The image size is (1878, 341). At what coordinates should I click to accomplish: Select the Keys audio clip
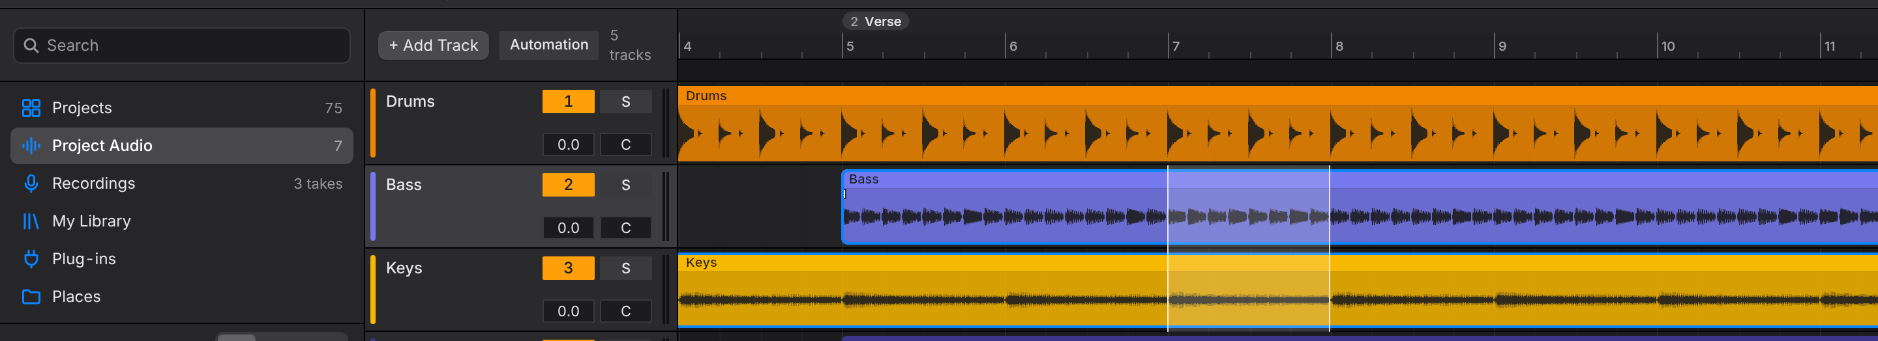click(x=1278, y=290)
